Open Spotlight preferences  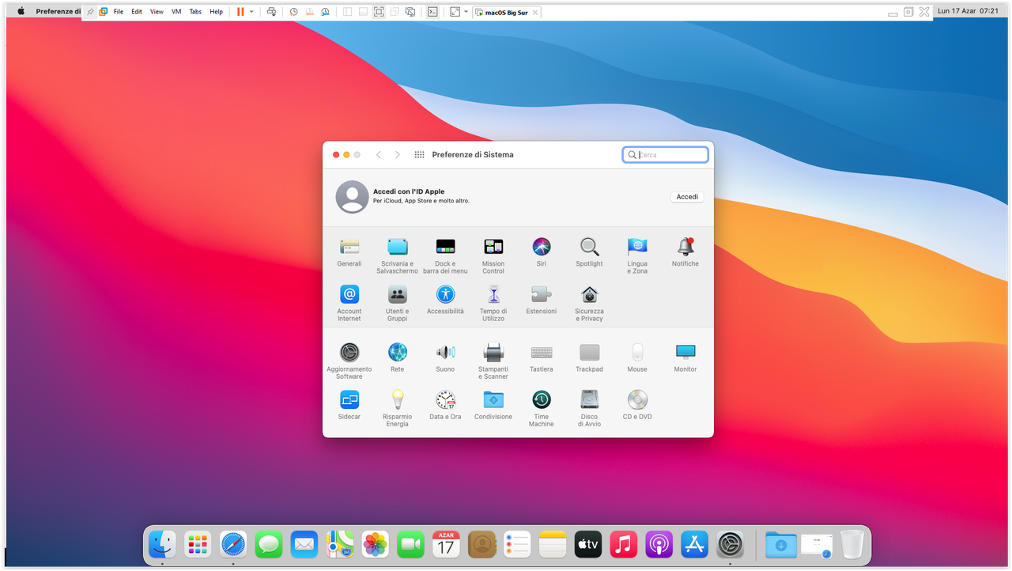tap(589, 252)
